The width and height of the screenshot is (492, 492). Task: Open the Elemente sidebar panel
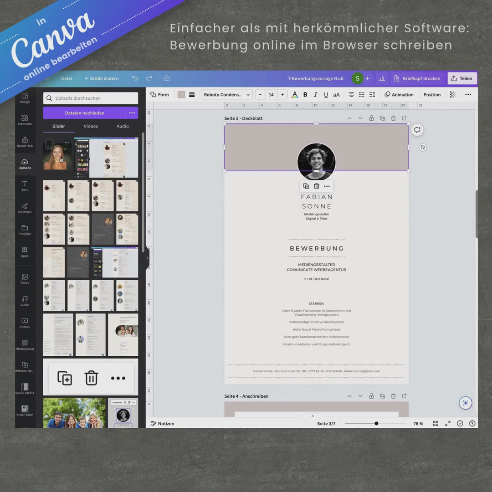[x=25, y=119]
